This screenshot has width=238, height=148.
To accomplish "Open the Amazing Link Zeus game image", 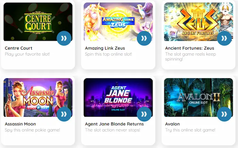I will (118, 22).
